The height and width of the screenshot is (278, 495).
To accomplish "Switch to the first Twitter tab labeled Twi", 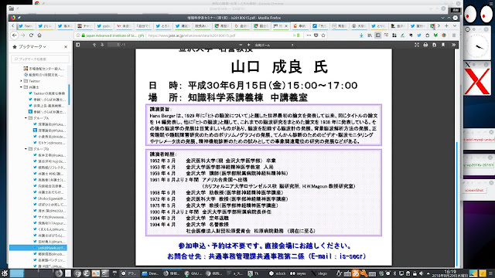I will (26, 25).
